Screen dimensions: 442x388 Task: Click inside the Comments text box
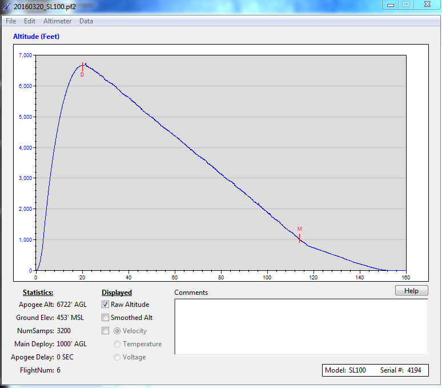point(302,327)
